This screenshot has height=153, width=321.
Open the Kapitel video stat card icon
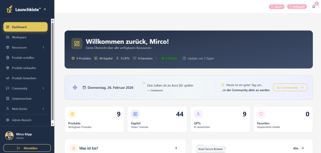coord(135,114)
